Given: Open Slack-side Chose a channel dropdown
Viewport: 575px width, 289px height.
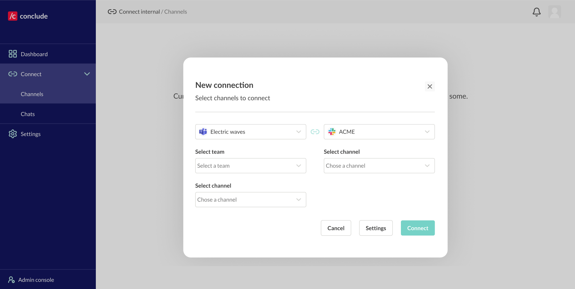Looking at the screenshot, I should click(x=379, y=166).
